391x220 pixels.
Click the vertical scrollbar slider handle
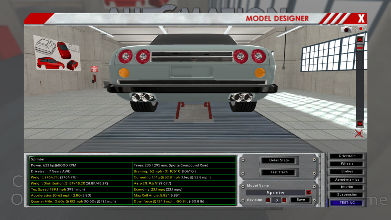pyautogui.click(x=360, y=47)
